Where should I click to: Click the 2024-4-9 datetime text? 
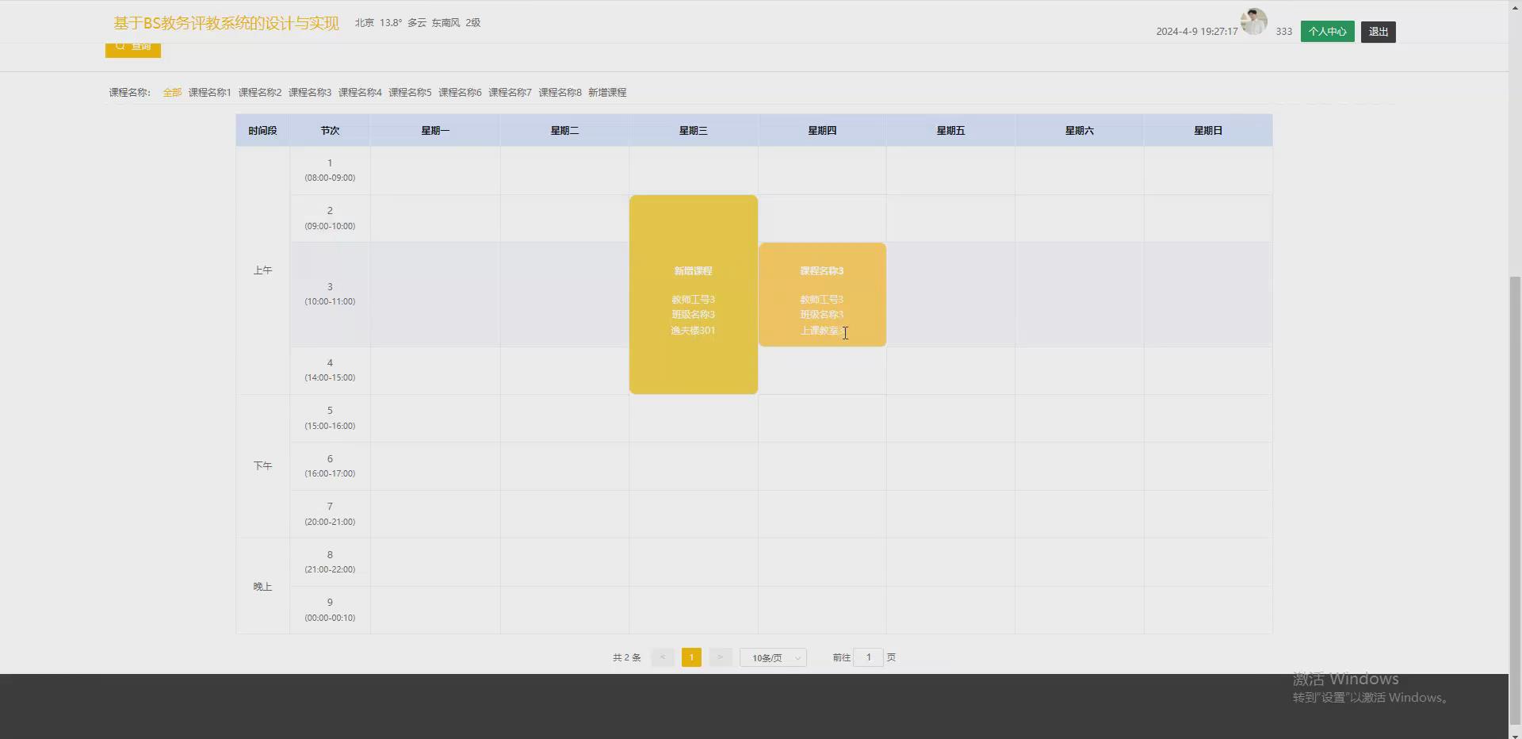[x=1197, y=32]
